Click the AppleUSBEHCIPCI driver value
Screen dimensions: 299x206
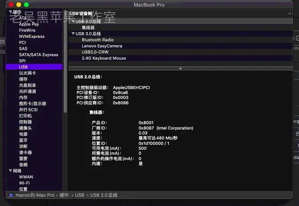tap(131, 87)
